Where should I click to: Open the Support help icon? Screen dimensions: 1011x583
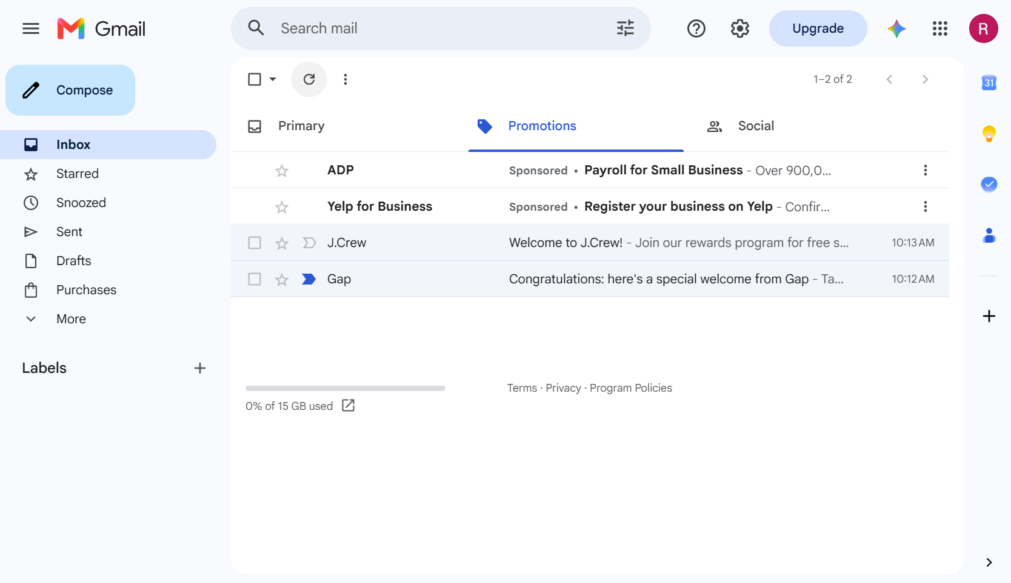click(x=696, y=28)
